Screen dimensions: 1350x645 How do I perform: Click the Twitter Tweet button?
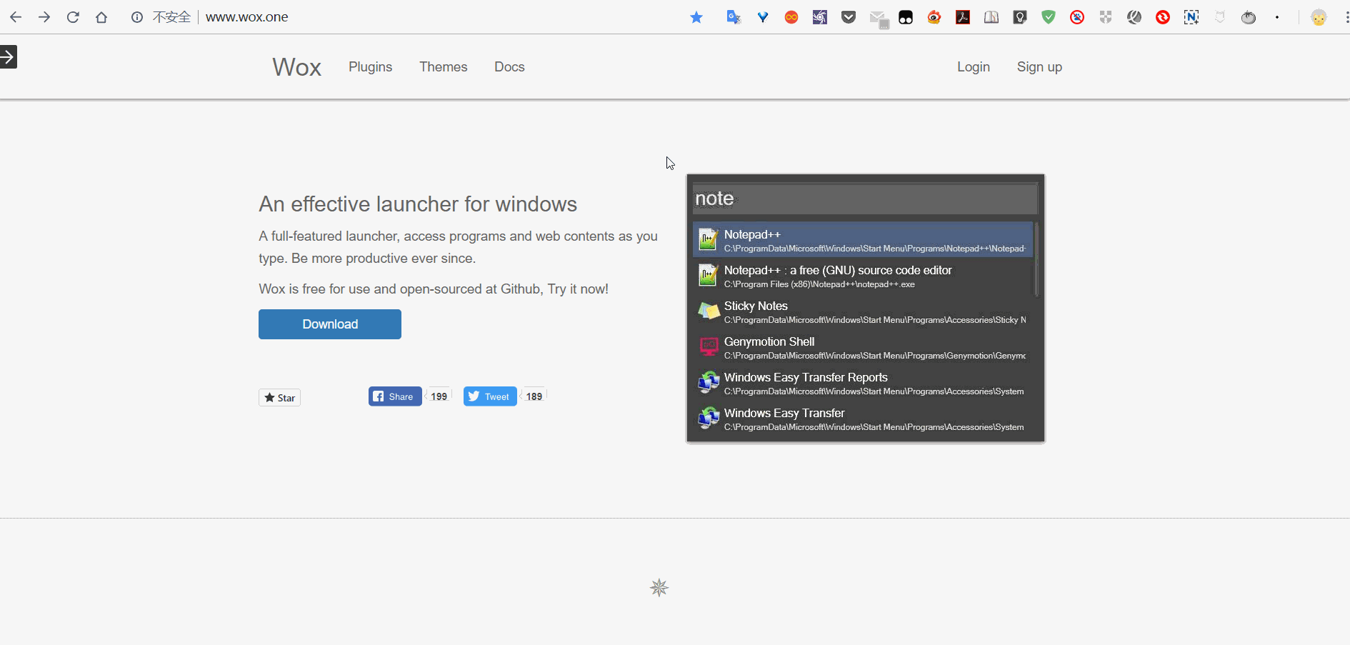pyautogui.click(x=490, y=396)
